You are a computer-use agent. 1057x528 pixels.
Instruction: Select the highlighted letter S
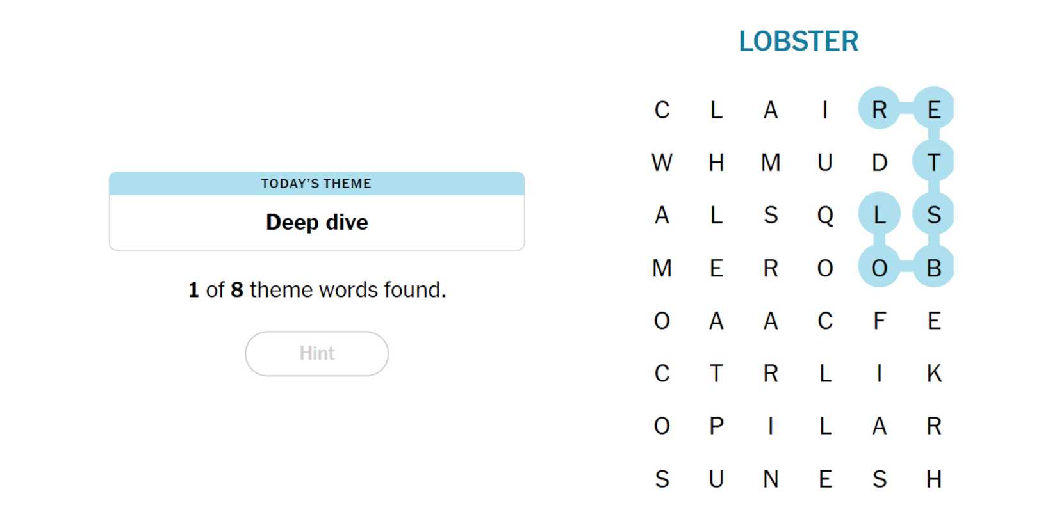[934, 215]
